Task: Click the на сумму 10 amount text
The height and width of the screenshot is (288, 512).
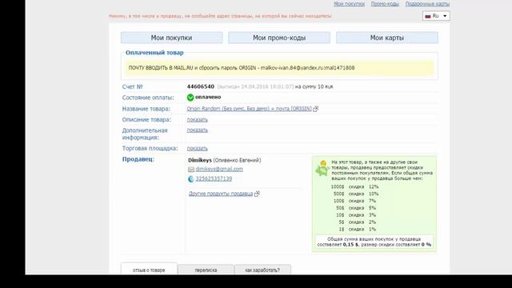Action: click(314, 86)
